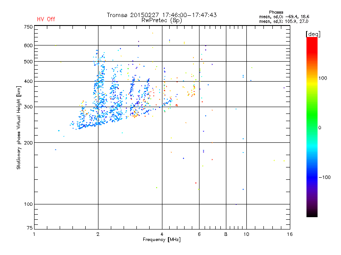
Task: Click the y-axis tick label '600'
Action: pos(28,45)
